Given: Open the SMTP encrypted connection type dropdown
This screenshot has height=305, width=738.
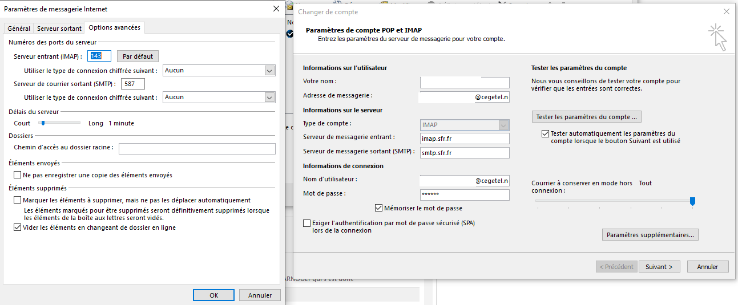Looking at the screenshot, I should coord(269,97).
